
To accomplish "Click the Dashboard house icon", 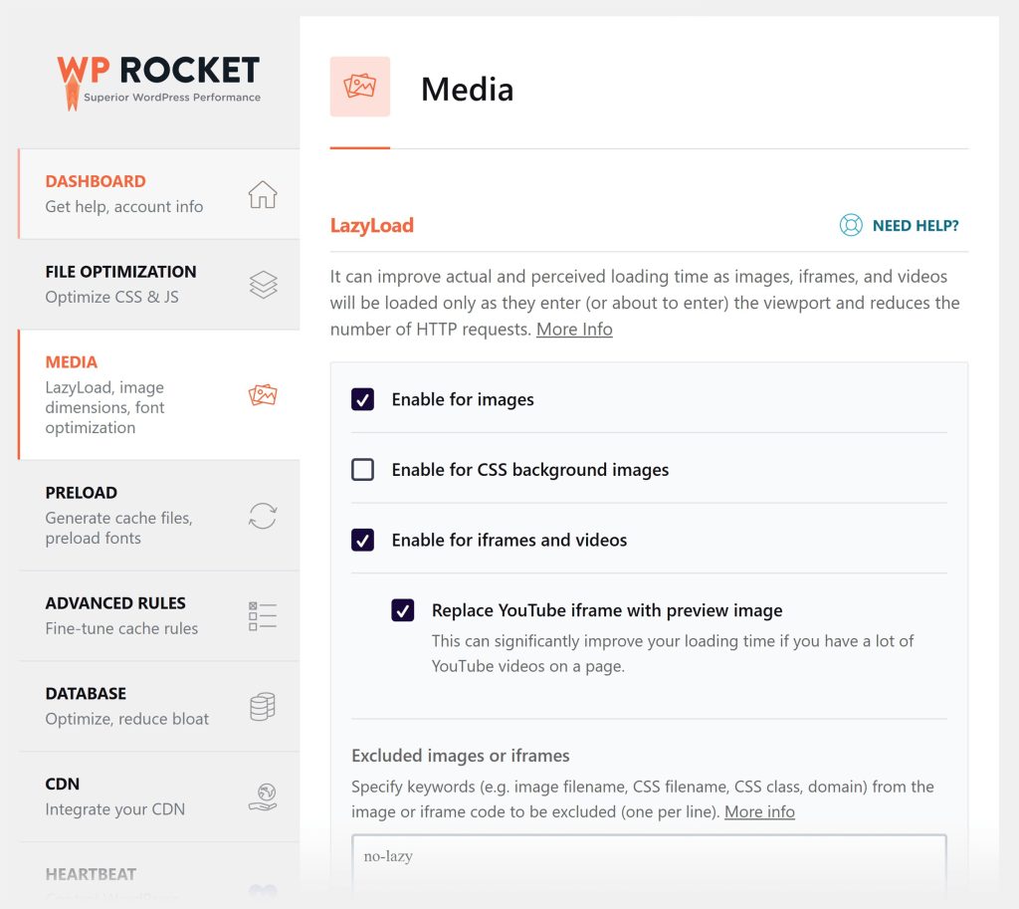I will point(263,194).
